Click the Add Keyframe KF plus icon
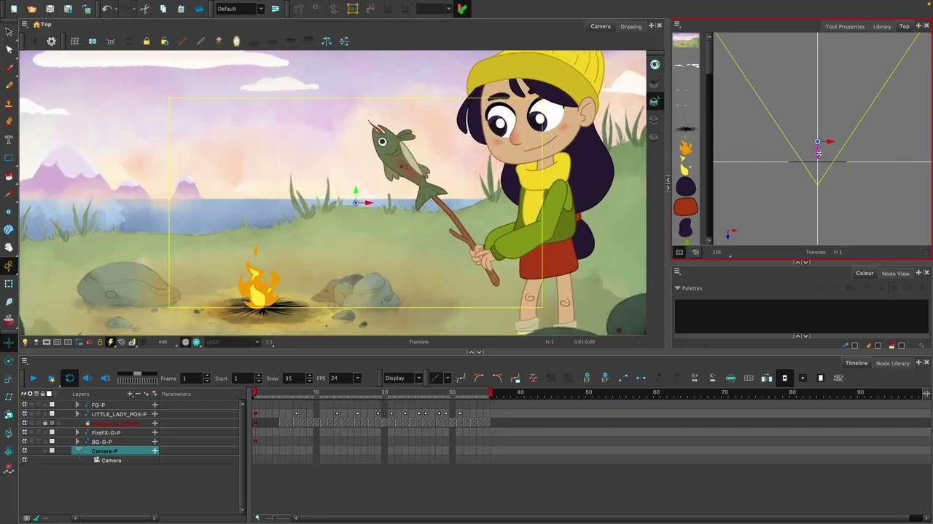 [587, 378]
